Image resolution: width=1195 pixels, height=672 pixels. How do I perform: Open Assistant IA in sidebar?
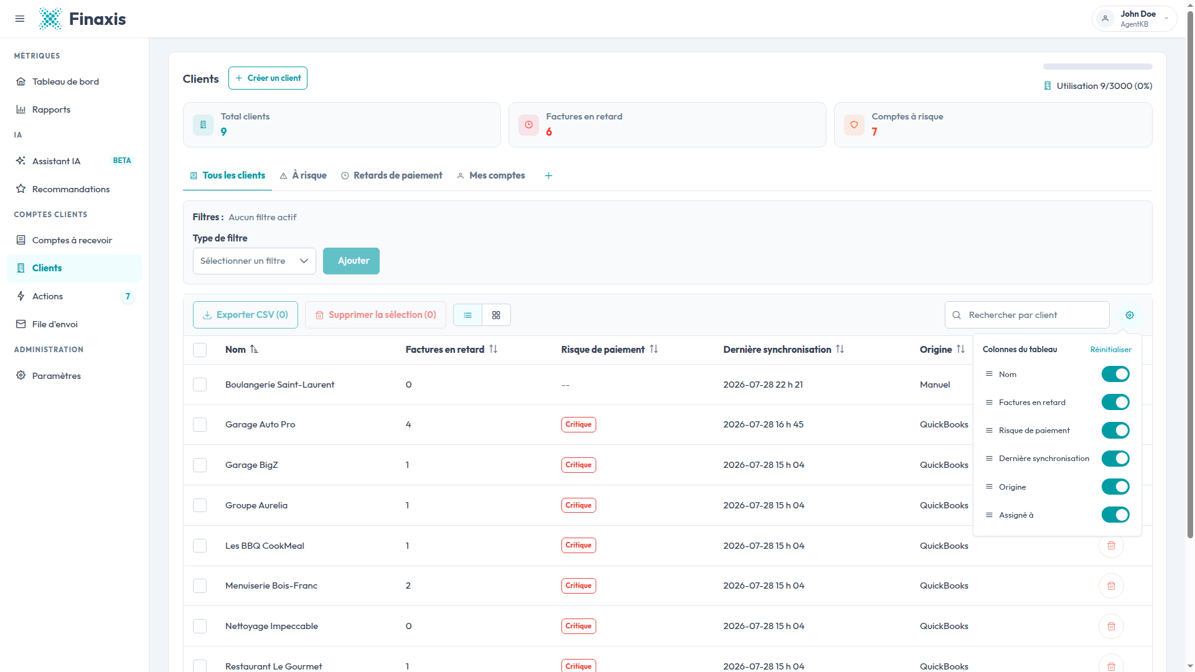click(74, 161)
